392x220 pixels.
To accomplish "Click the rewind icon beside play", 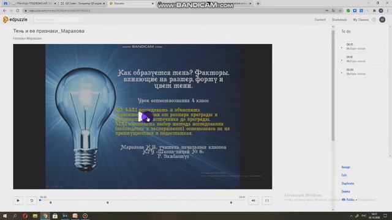I will coord(32,200).
